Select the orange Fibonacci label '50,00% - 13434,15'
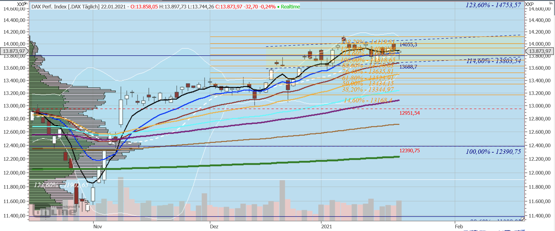This screenshot has height=231, width=555. (368, 83)
